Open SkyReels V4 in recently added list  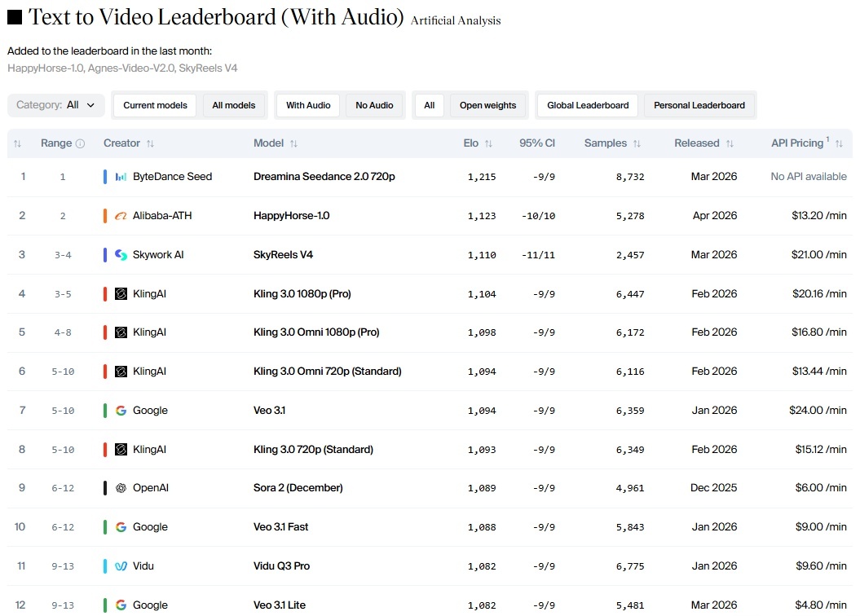(208, 68)
